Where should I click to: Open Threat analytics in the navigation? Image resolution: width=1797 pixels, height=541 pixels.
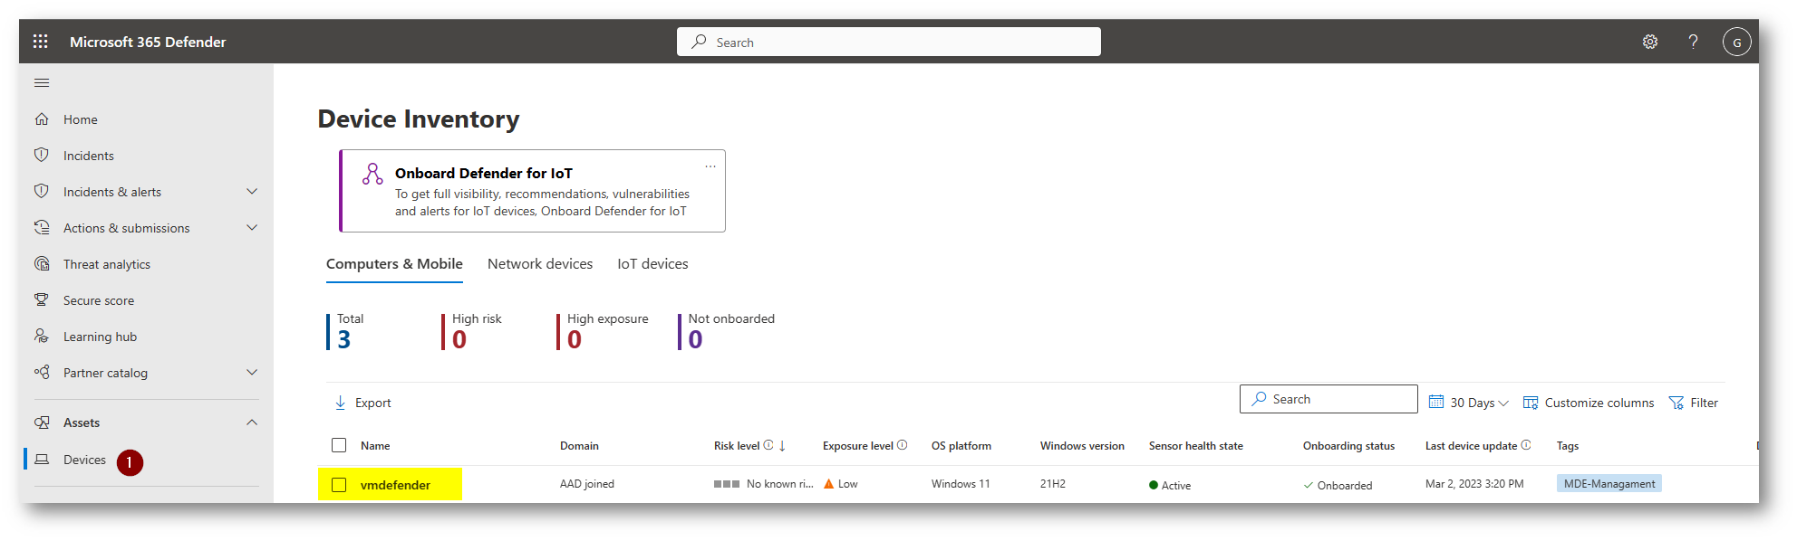click(107, 264)
